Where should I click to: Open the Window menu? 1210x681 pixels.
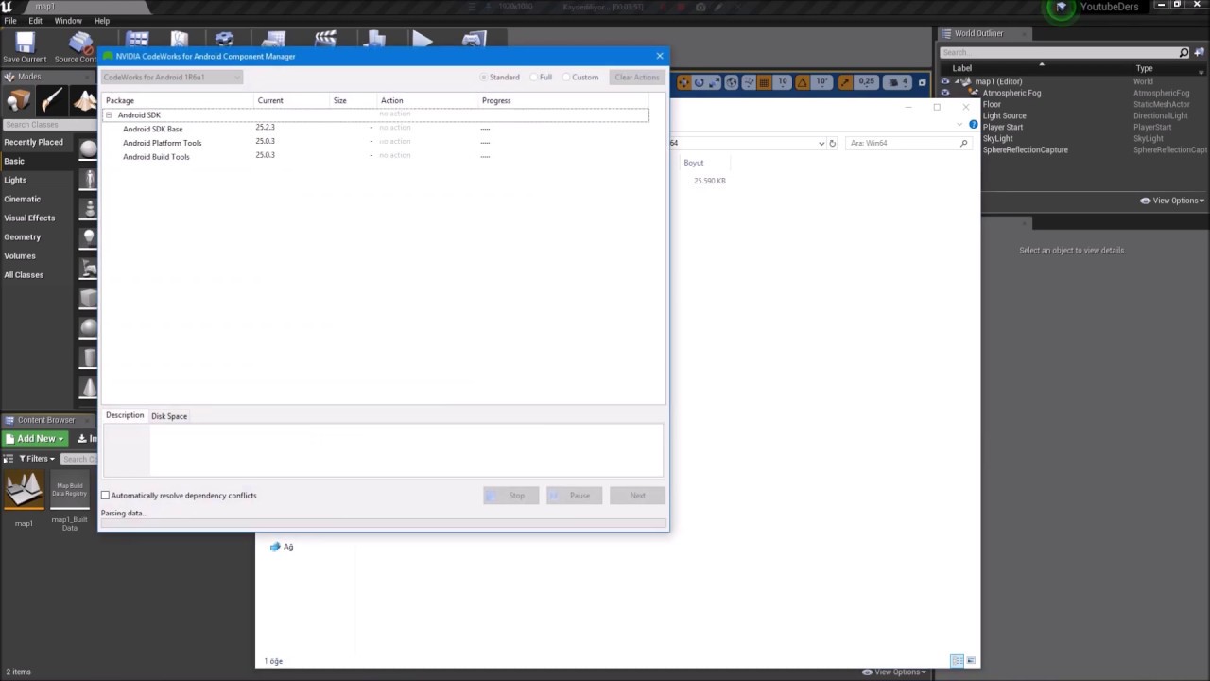(68, 20)
